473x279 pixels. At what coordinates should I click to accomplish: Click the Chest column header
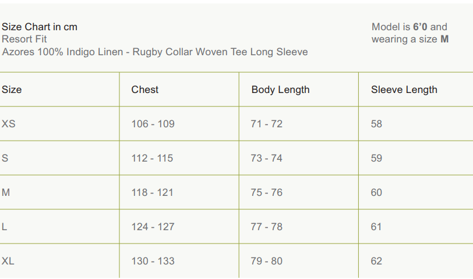coord(145,90)
